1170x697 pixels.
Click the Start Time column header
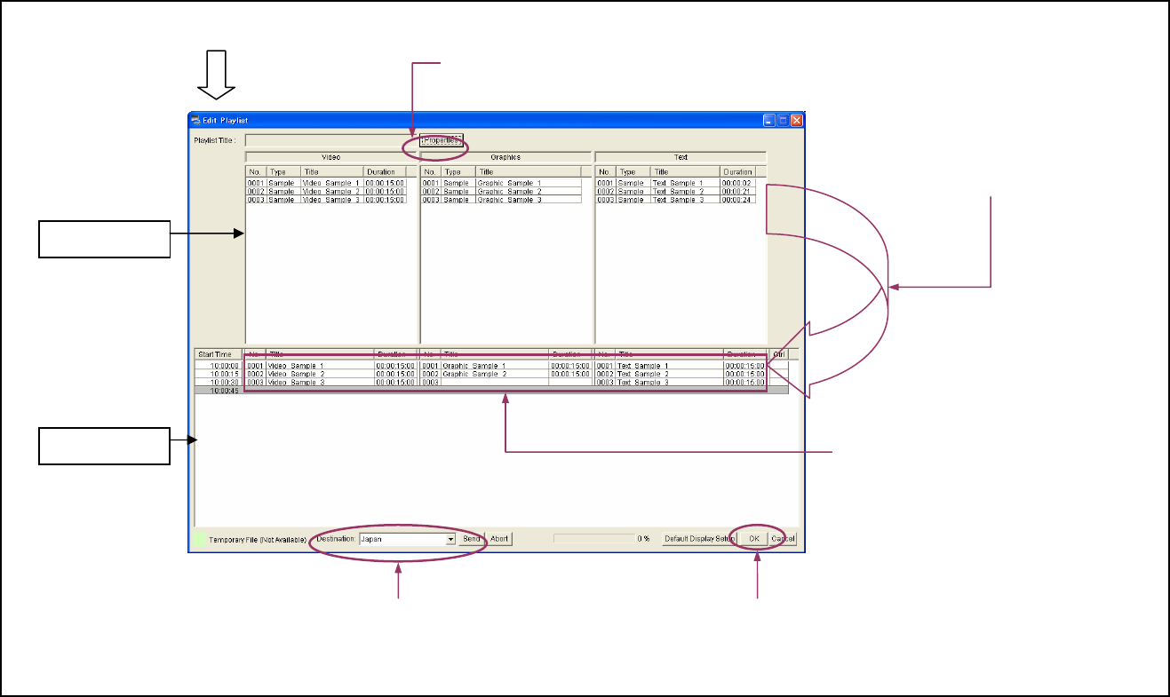click(x=219, y=354)
